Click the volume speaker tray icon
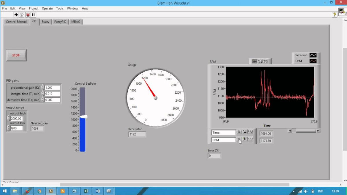Viewport: 347px width, 195px height. tap(306, 191)
